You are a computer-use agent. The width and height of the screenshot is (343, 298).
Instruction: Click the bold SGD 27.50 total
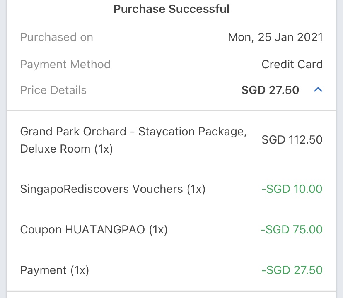[270, 90]
